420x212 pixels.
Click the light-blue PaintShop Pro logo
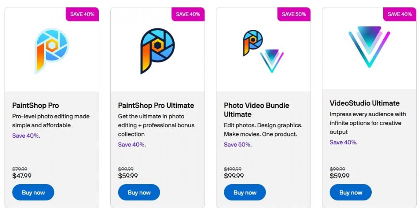pyautogui.click(x=52, y=50)
